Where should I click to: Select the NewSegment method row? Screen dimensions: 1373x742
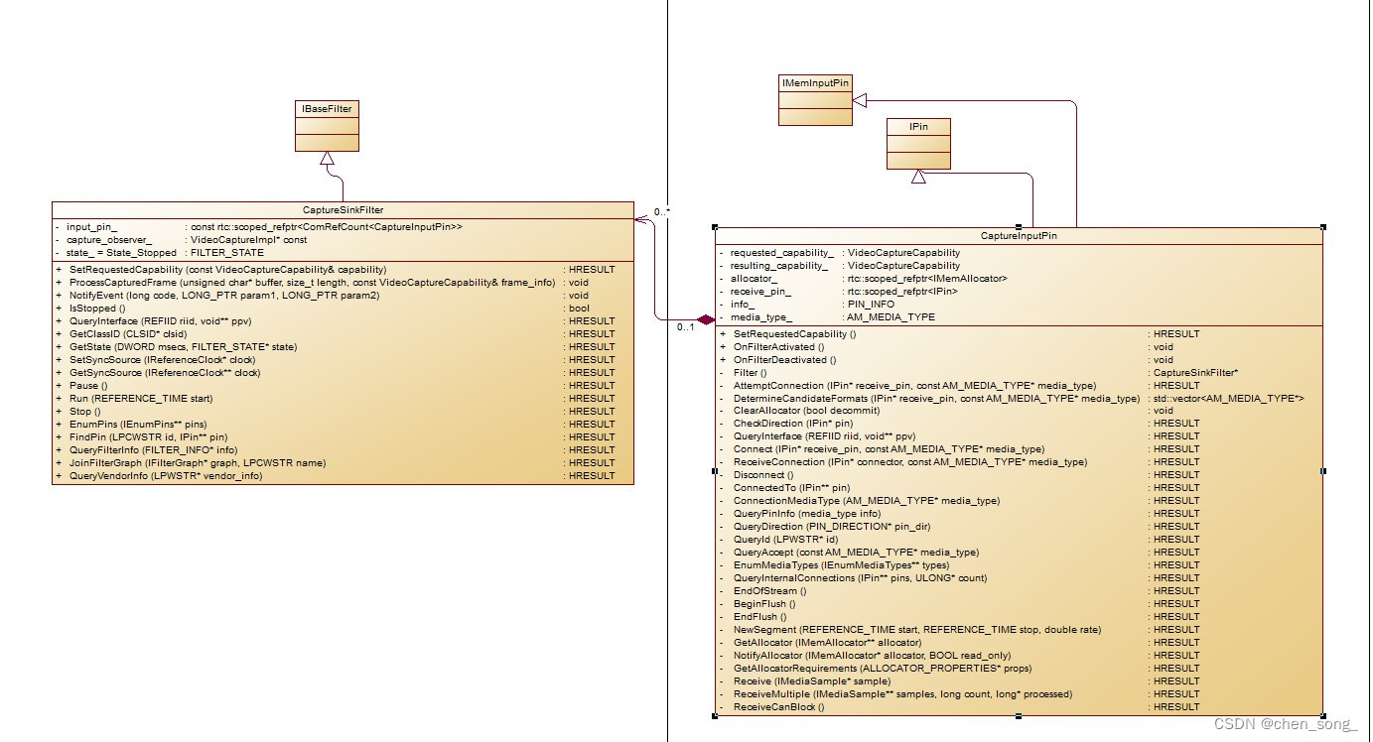pyautogui.click(x=1019, y=630)
